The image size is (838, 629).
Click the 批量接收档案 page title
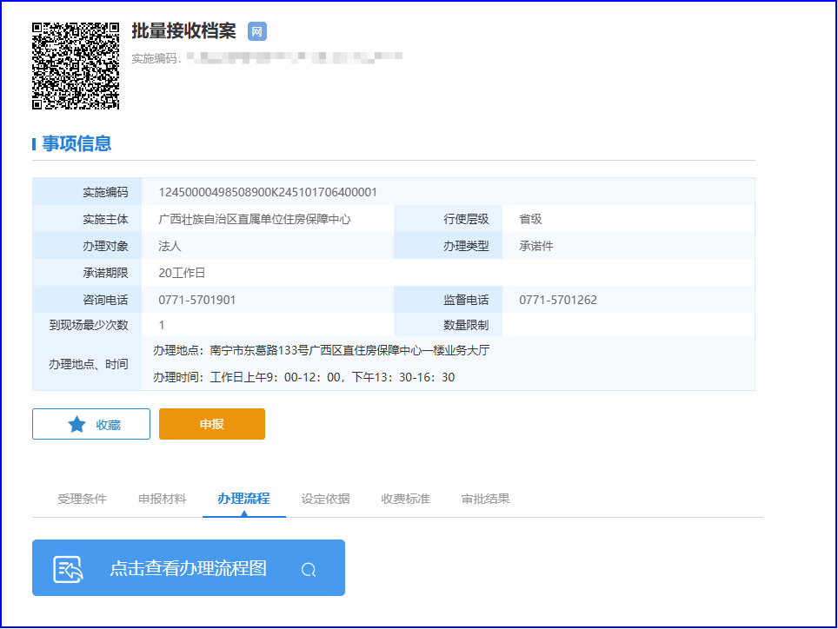tap(183, 31)
